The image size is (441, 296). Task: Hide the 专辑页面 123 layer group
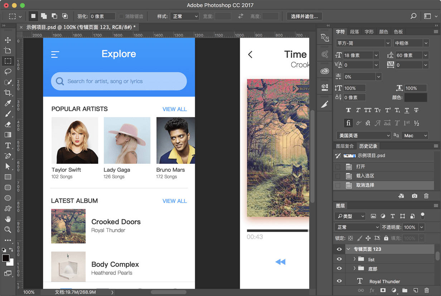point(339,249)
